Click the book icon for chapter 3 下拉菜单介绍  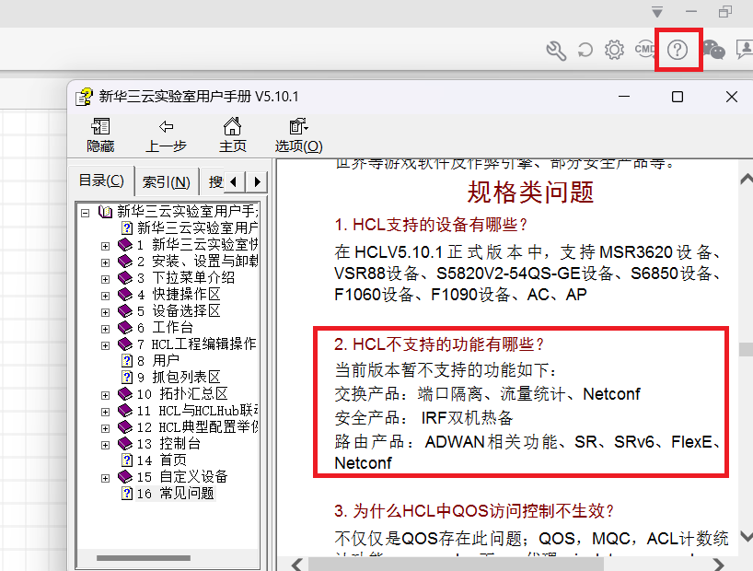click(125, 278)
